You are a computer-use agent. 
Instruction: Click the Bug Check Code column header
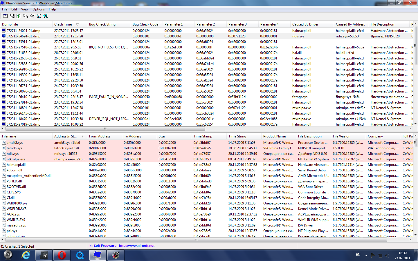click(147, 24)
